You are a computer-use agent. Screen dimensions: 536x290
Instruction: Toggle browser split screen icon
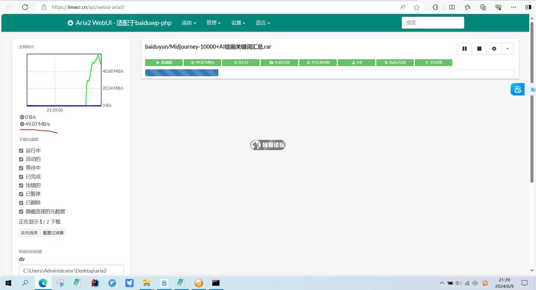[x=452, y=7]
